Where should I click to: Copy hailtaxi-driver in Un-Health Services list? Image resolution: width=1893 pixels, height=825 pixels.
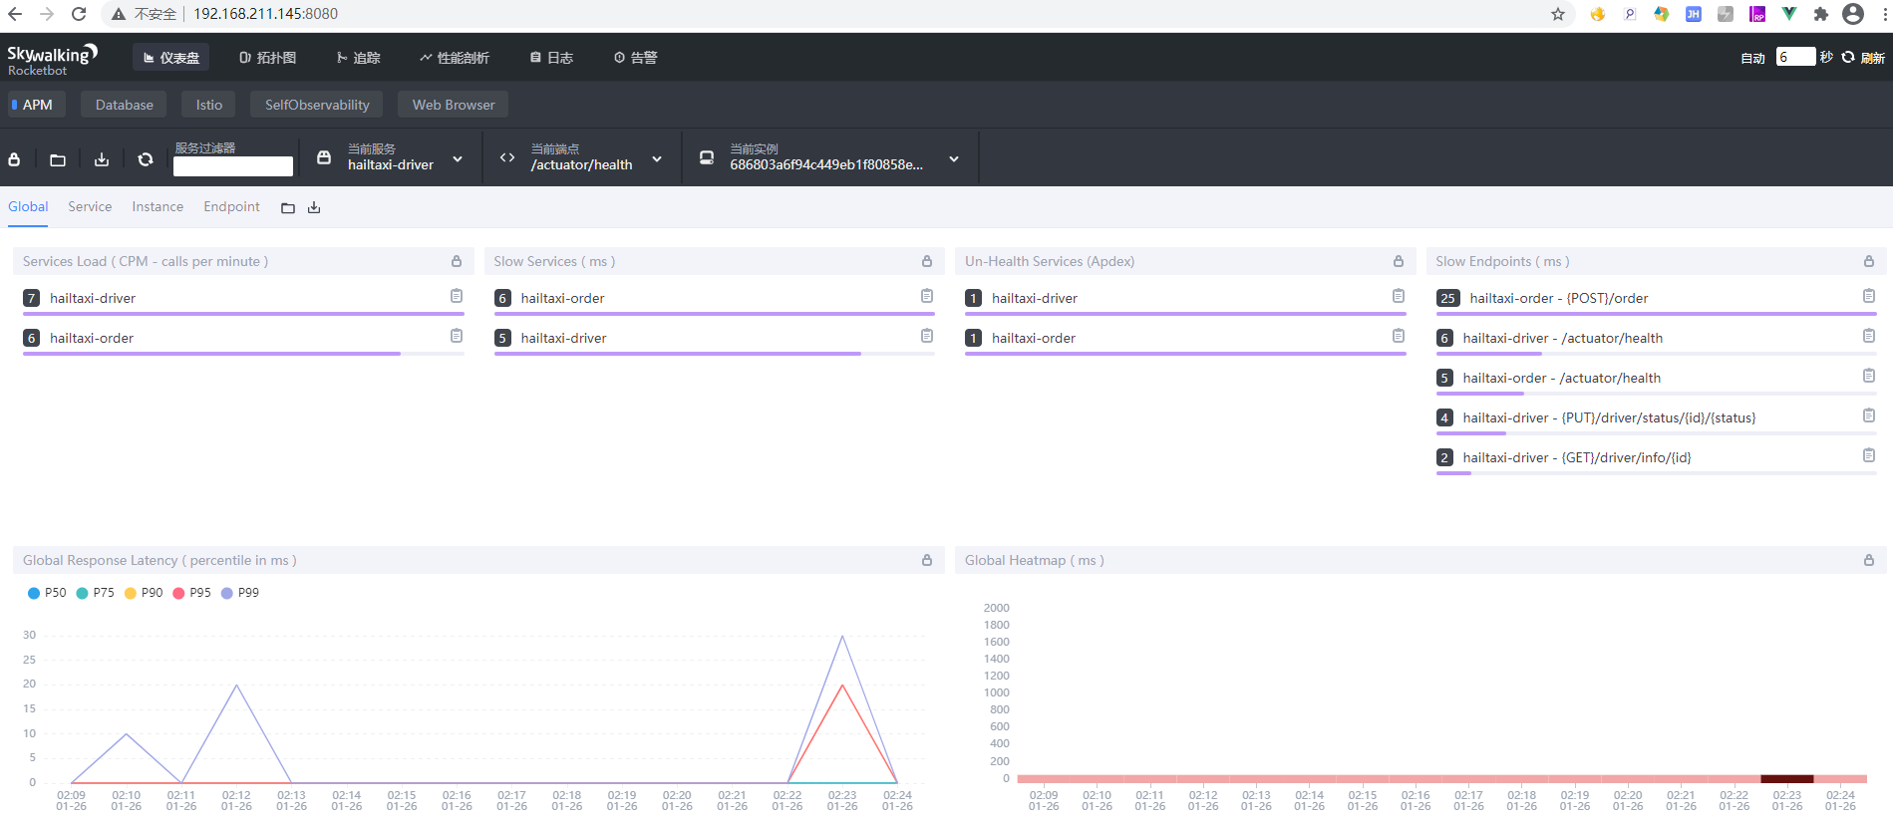(x=1399, y=296)
